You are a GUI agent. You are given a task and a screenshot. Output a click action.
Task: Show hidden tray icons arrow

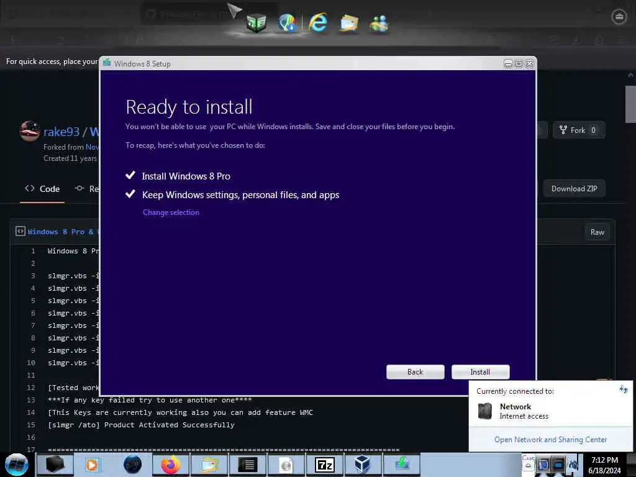click(x=528, y=465)
